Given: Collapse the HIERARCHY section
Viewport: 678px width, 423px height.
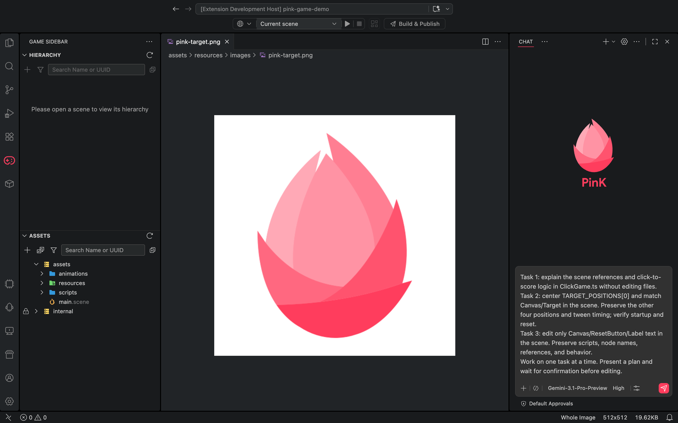Looking at the screenshot, I should coord(24,55).
